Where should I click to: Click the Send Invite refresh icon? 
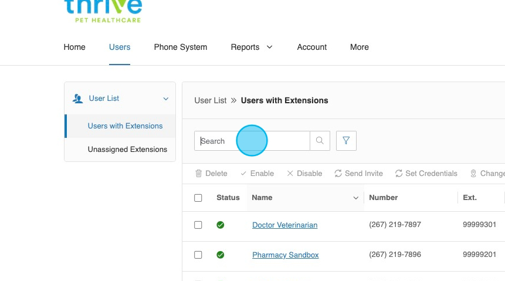pos(338,174)
